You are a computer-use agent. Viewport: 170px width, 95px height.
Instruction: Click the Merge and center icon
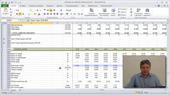click(x=61, y=14)
